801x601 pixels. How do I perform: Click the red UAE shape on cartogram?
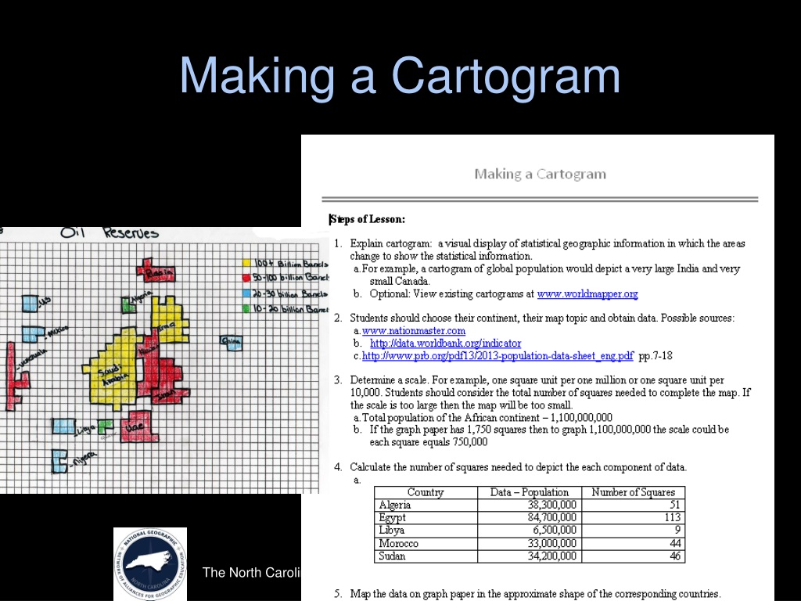pos(139,425)
